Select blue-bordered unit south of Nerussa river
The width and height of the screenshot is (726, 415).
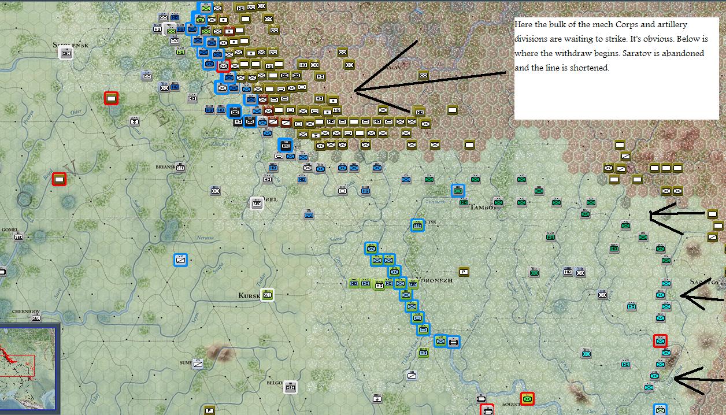coord(181,260)
